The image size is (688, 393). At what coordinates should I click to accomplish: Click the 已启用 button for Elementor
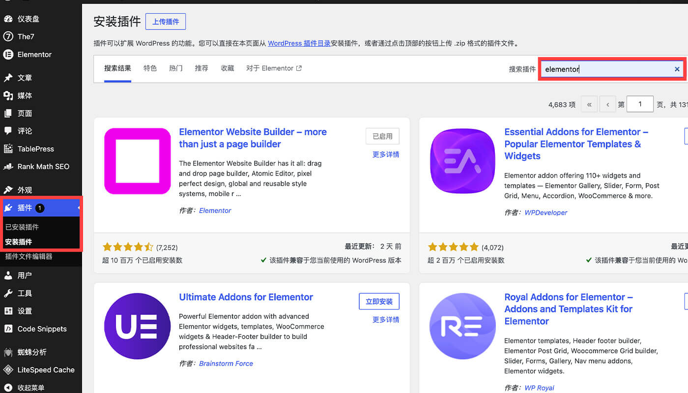coord(382,137)
